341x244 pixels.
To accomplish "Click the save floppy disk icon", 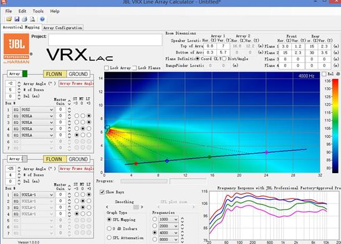I will coord(17,19).
